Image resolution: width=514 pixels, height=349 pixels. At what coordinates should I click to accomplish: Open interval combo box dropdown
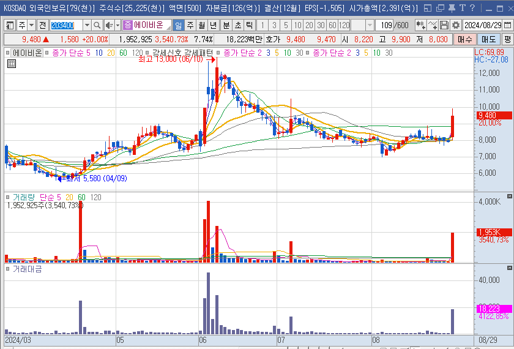[370, 25]
